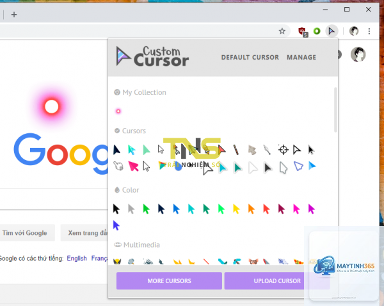Screen dimensions: 384x306
Task: Choose the Wolverine mask Multimedia cursor
Action: (x=117, y=261)
